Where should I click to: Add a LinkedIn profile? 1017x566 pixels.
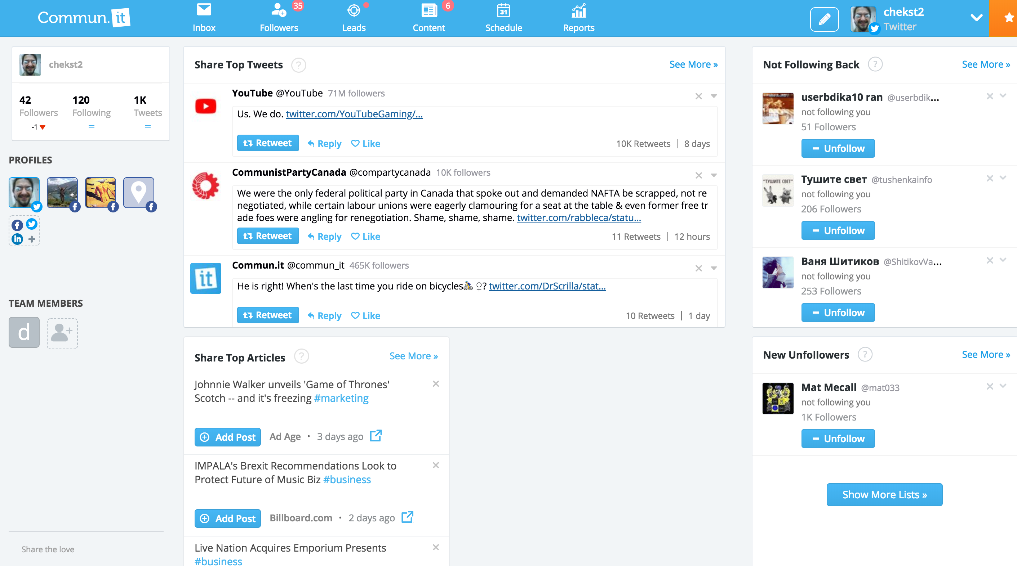pyautogui.click(x=17, y=239)
